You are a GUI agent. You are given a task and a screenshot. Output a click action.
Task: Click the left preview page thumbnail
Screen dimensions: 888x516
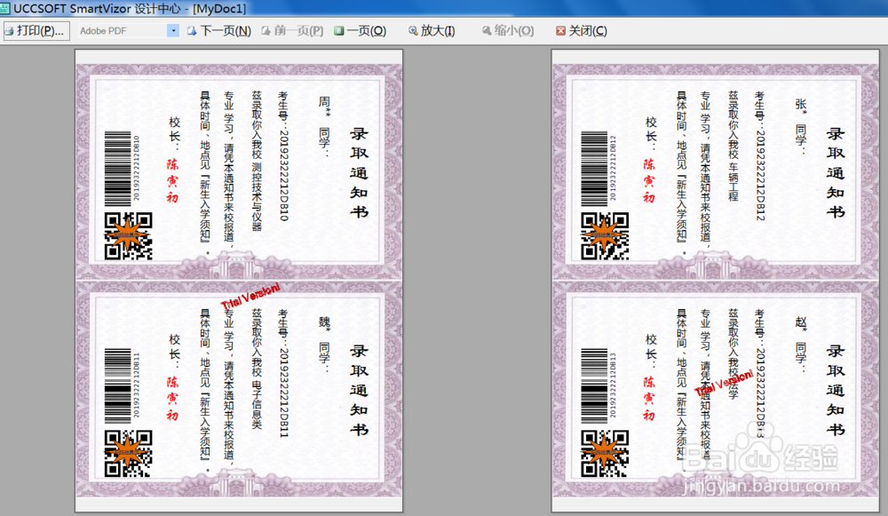[239, 281]
